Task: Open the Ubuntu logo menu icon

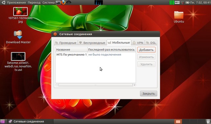Action: pyautogui.click(x=3, y=2)
